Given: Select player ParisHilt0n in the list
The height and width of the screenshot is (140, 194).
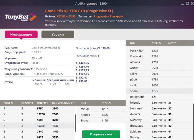Looking at the screenshot, I should 137,51.
